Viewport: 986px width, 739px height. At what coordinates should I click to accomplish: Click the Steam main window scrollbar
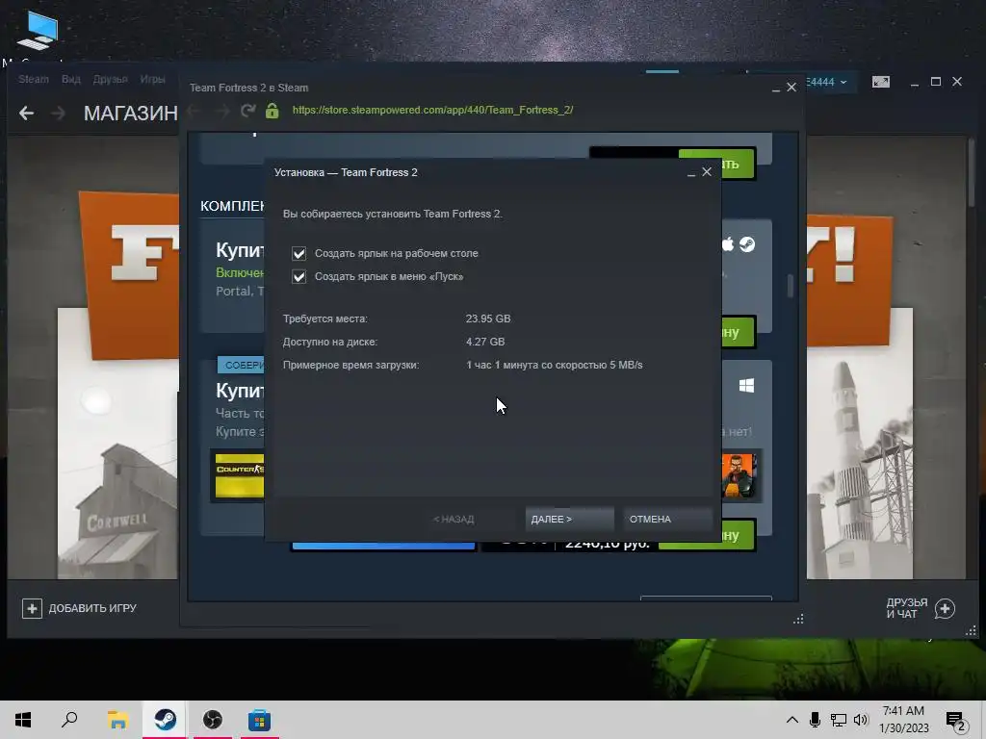(973, 171)
